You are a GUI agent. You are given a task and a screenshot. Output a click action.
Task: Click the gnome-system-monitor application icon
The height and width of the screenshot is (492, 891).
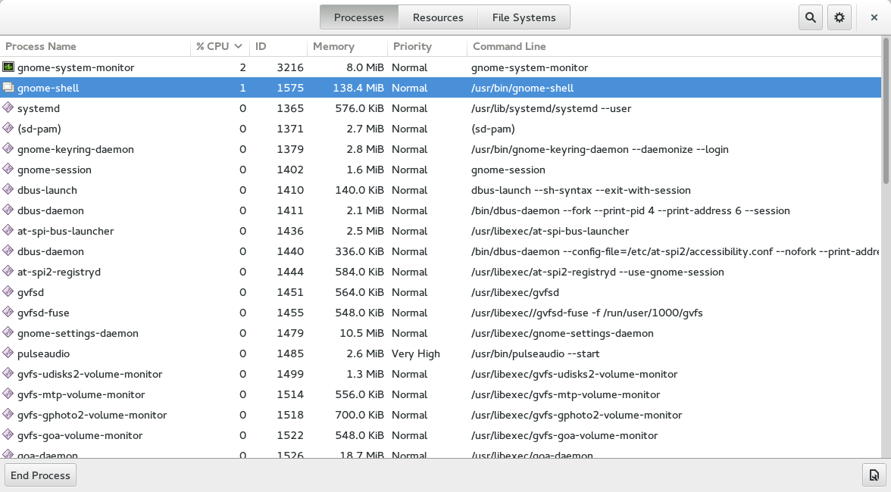pyautogui.click(x=9, y=67)
